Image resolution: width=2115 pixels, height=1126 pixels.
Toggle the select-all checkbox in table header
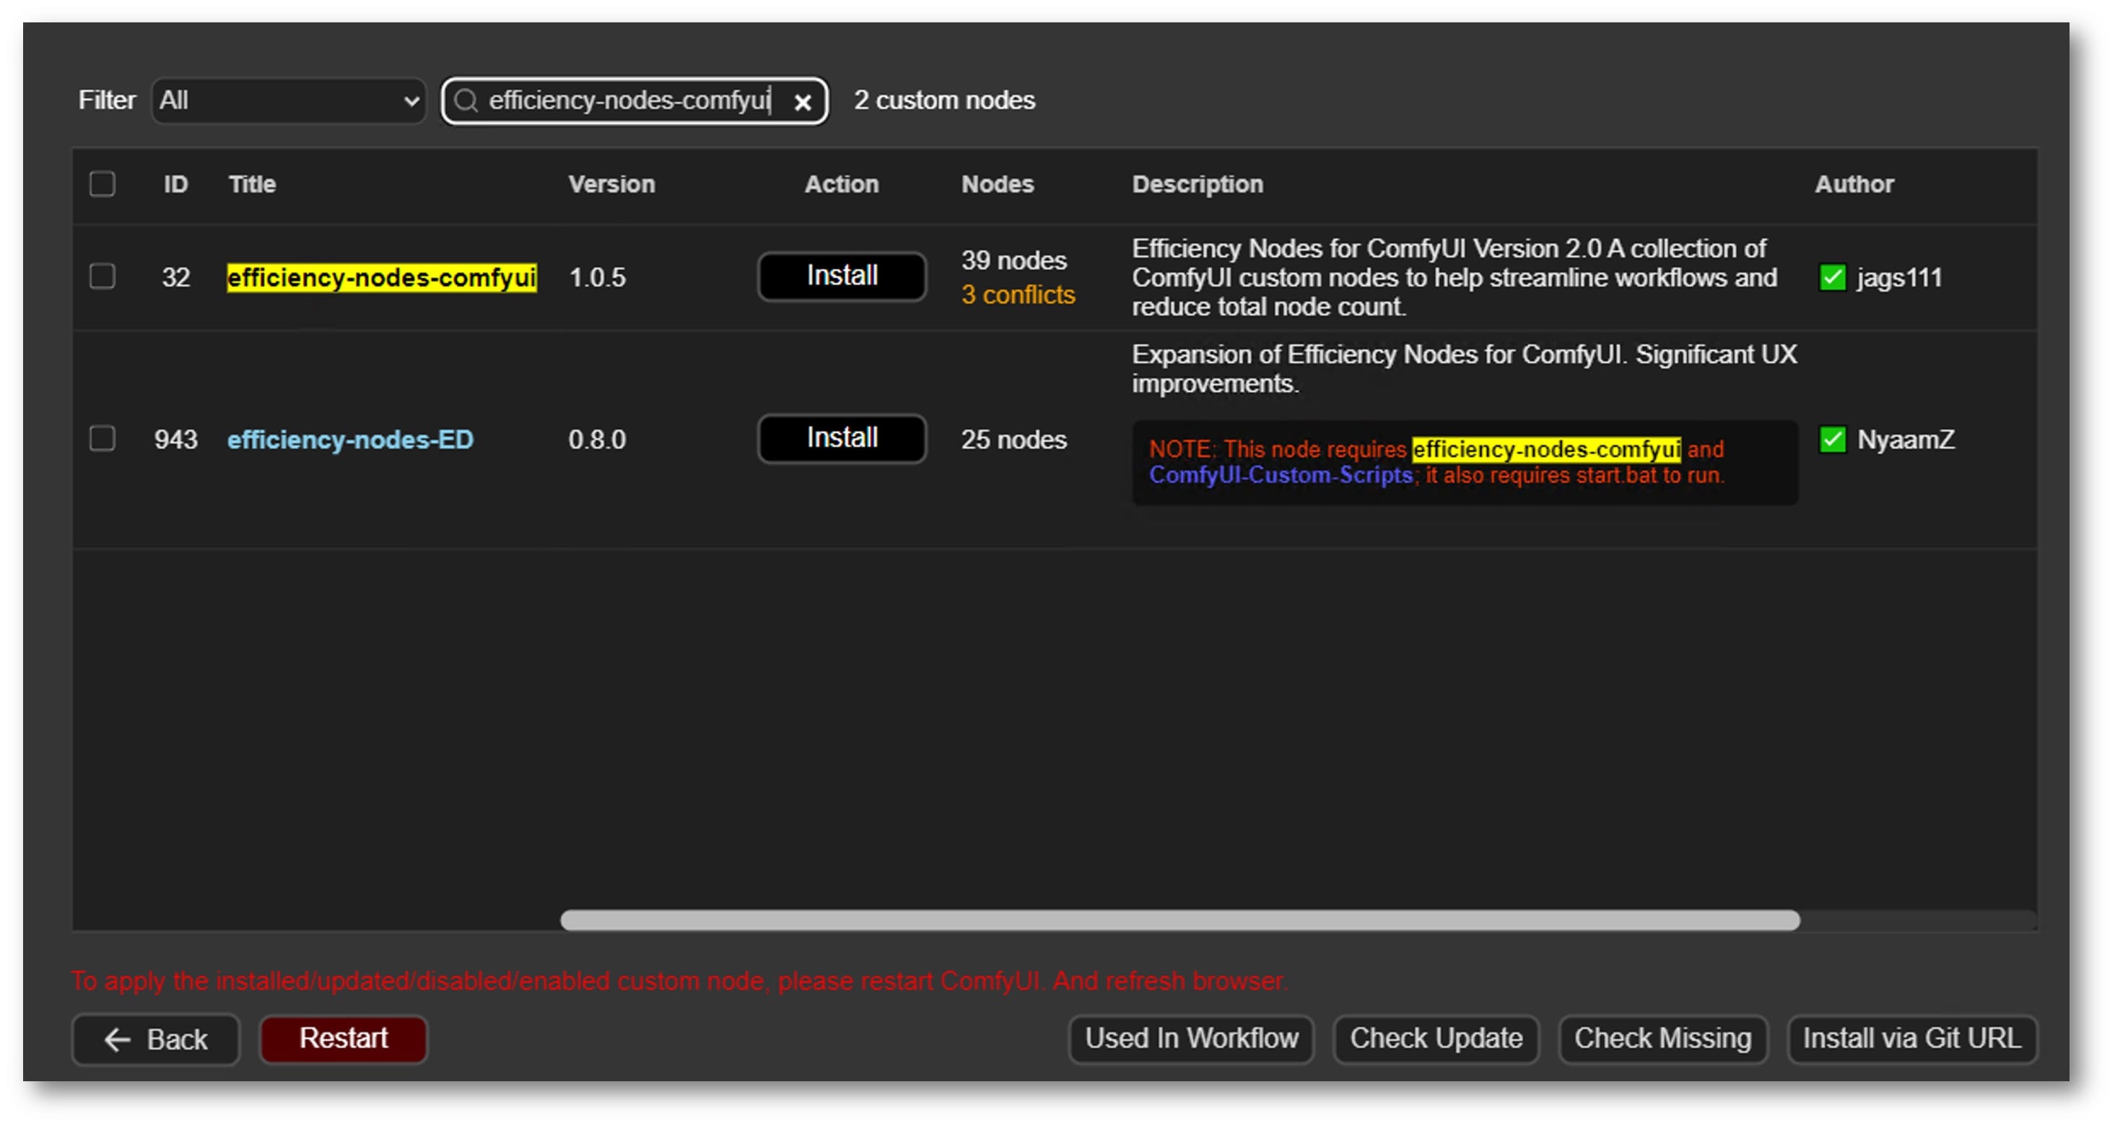(x=103, y=184)
